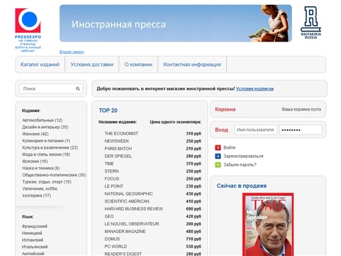The width and height of the screenshot is (341, 256).
Task: Select category Мода и стиль жизни (18)
Action: tap(46, 154)
